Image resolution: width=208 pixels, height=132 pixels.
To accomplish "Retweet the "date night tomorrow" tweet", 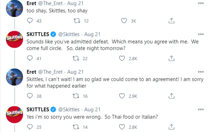I will tap(76, 59).
